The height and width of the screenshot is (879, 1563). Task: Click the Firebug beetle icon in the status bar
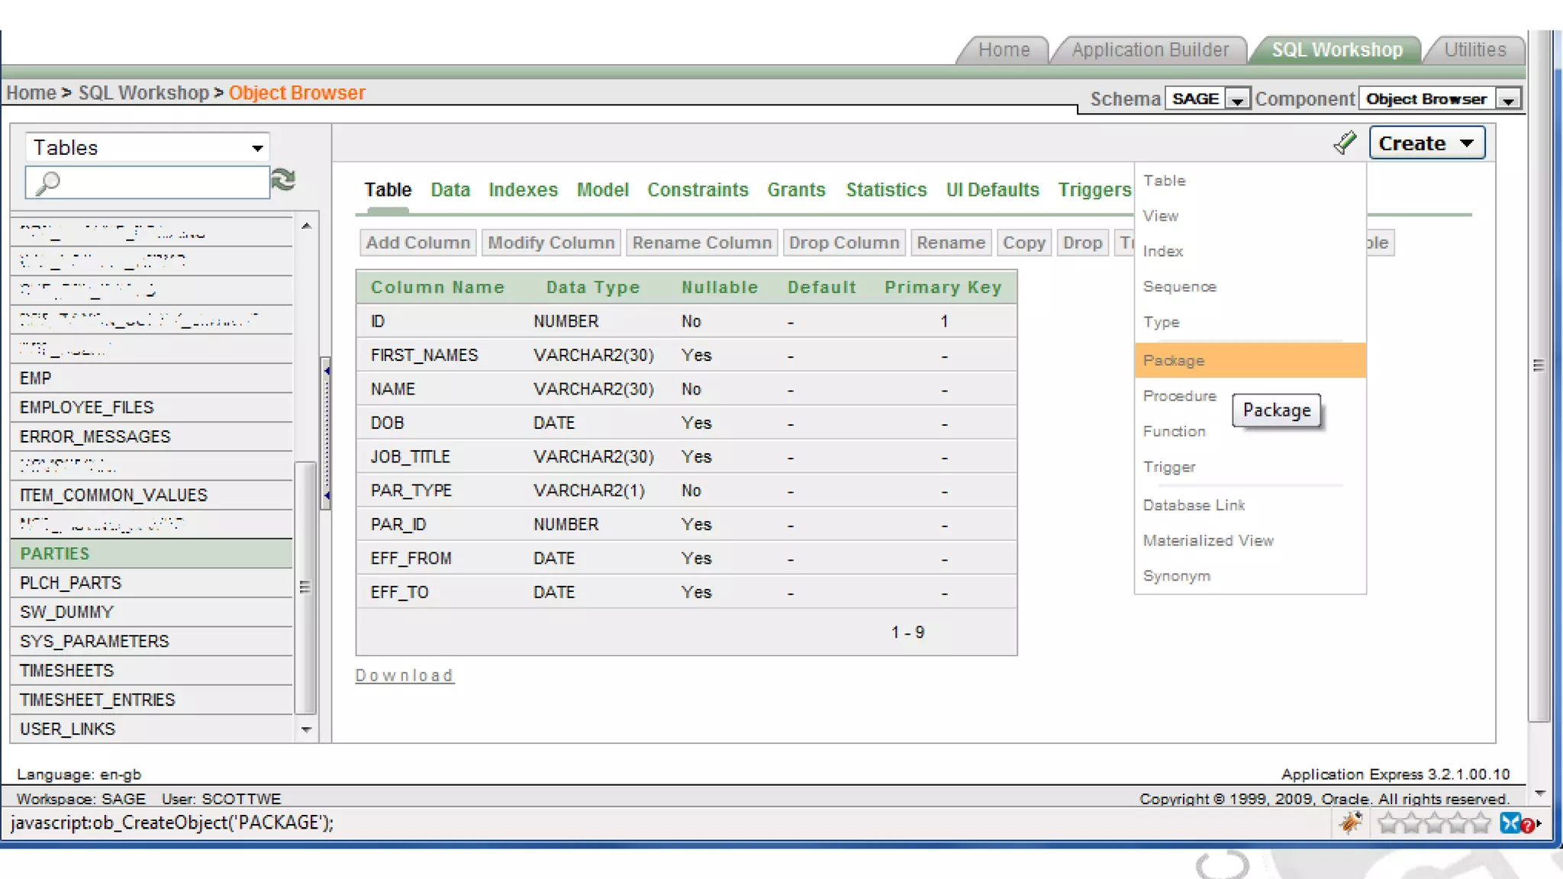(x=1352, y=823)
